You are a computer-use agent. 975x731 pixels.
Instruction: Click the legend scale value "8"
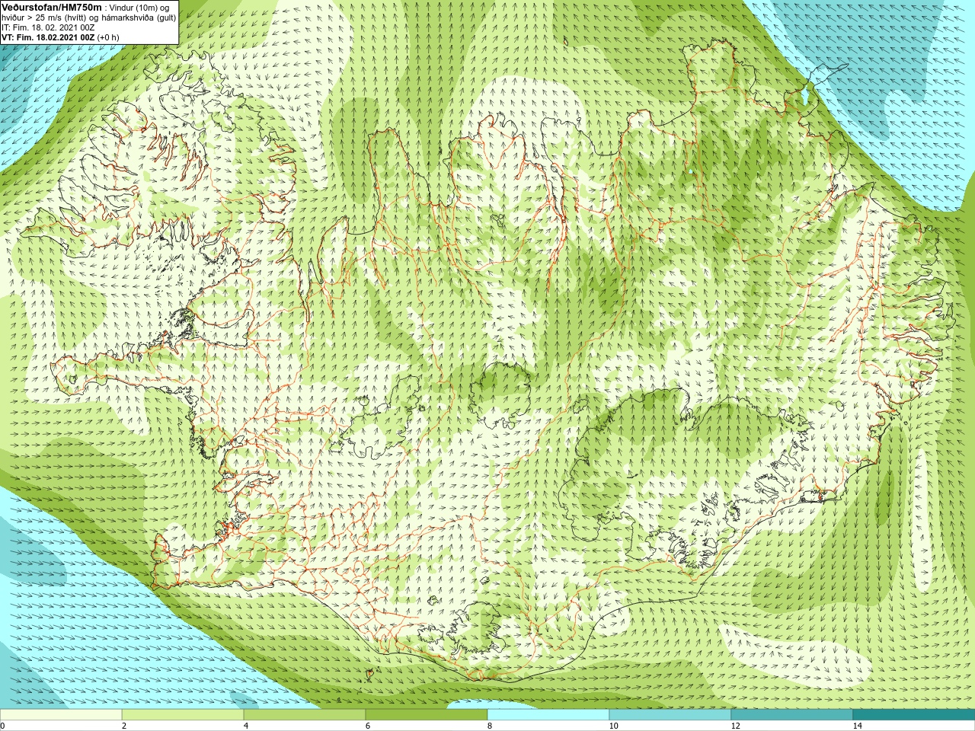pos(490,726)
